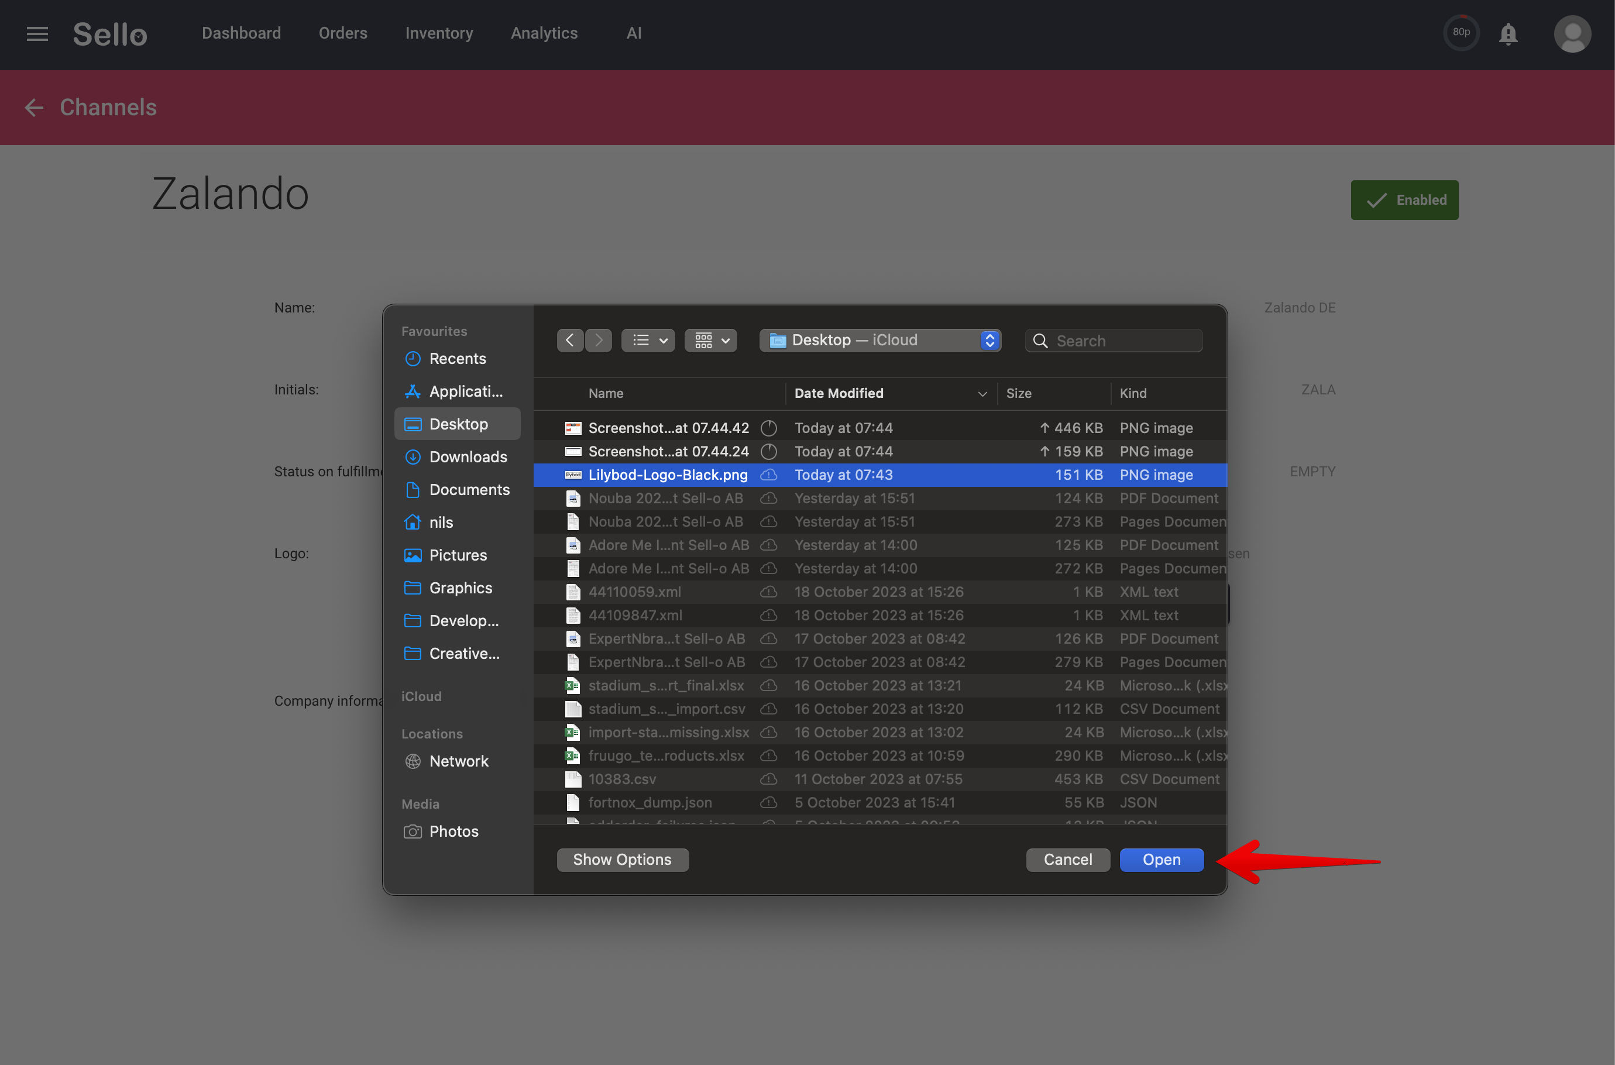The image size is (1615, 1065).
Task: Select 44110059.xml file row
Action: tap(880, 592)
